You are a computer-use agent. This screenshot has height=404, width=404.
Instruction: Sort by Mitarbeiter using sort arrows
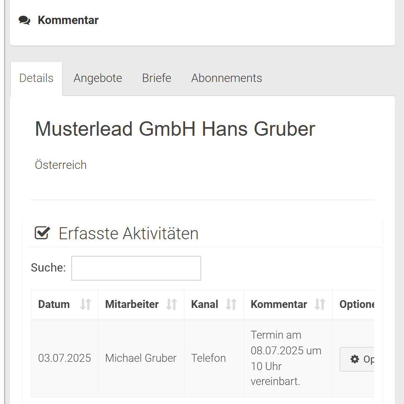point(172,304)
